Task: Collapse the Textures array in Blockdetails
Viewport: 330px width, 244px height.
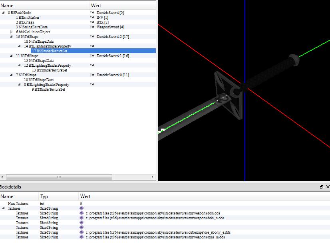Action: pyautogui.click(x=4, y=208)
